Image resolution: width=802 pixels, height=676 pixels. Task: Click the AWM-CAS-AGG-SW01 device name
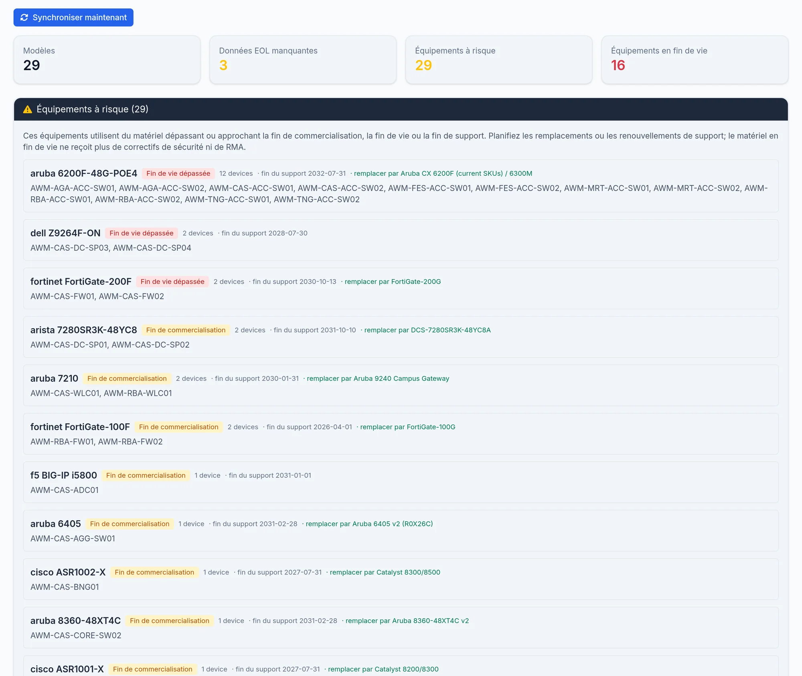pos(73,539)
